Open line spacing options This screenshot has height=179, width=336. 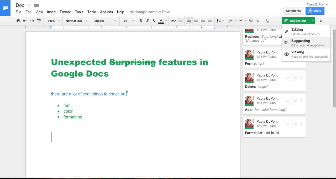click(220, 21)
